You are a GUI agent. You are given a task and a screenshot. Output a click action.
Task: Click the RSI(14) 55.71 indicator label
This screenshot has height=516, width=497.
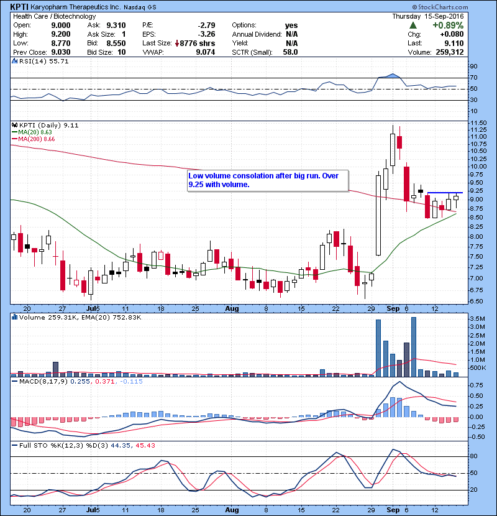pos(43,61)
